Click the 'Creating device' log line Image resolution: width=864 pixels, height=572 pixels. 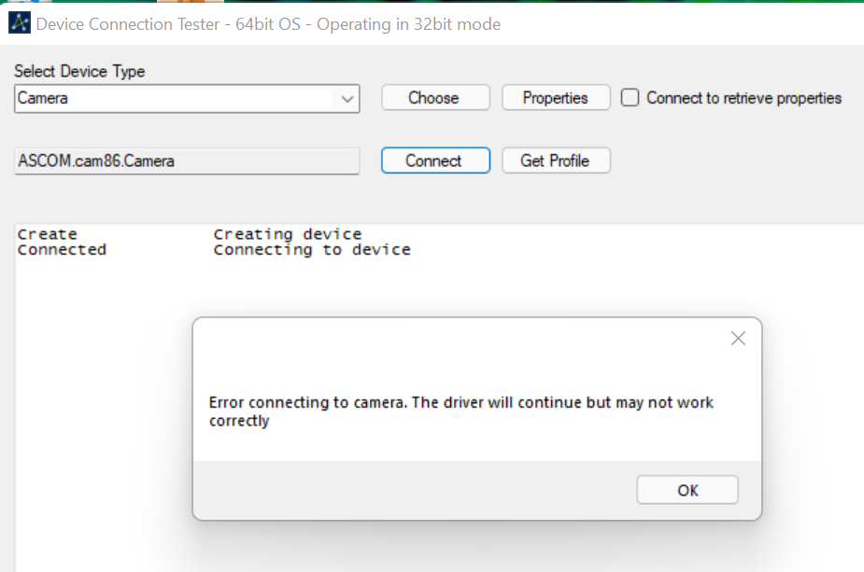click(x=287, y=234)
